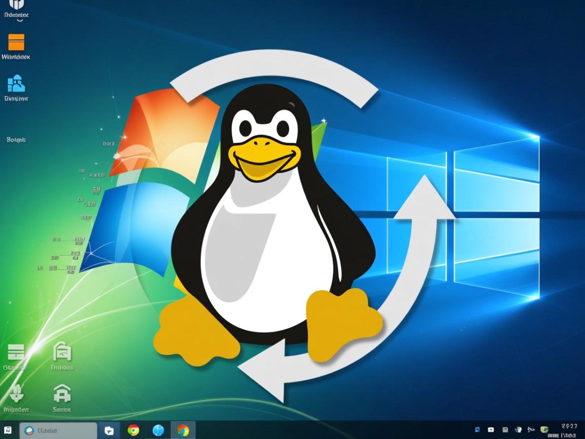This screenshot has width=585, height=439.
Task: Click the download-arrow desktop shortcut
Action: tap(17, 394)
